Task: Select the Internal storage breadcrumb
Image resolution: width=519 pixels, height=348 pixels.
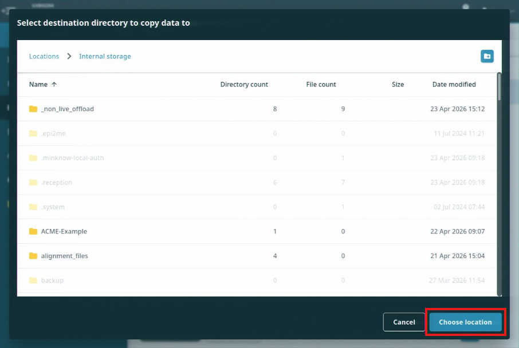Action: (x=105, y=56)
